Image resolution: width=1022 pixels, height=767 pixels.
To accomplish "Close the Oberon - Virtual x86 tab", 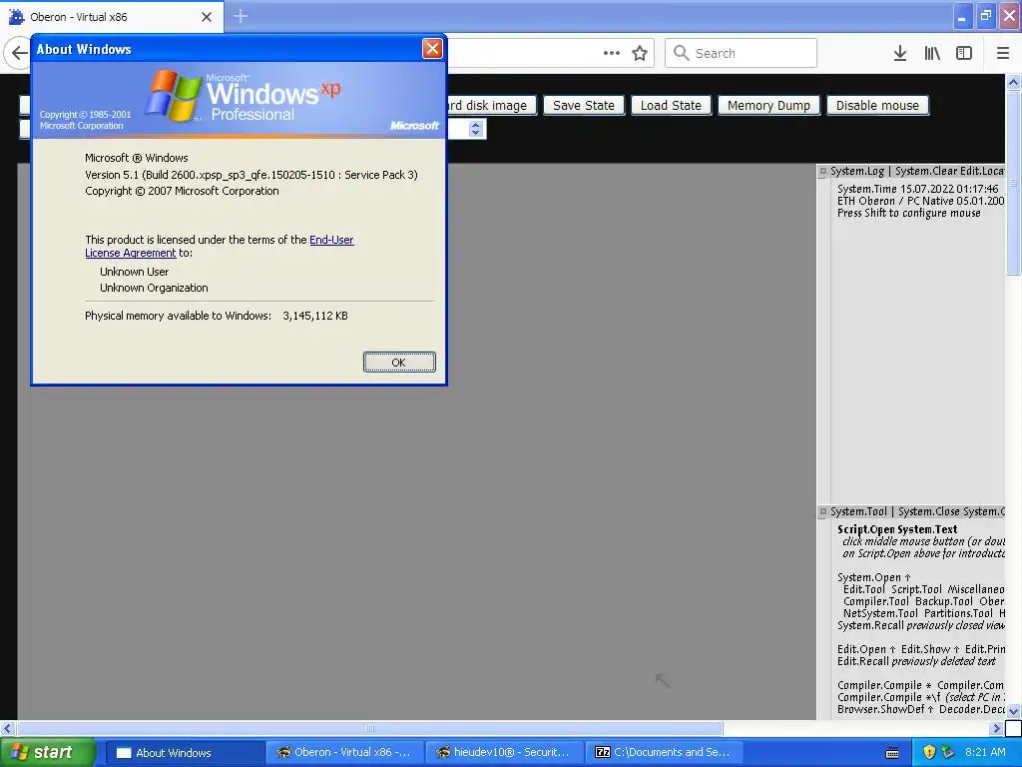I will point(207,17).
